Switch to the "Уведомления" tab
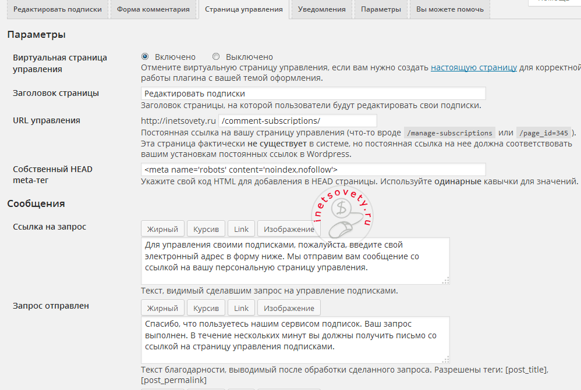581x390 pixels. (x=321, y=9)
